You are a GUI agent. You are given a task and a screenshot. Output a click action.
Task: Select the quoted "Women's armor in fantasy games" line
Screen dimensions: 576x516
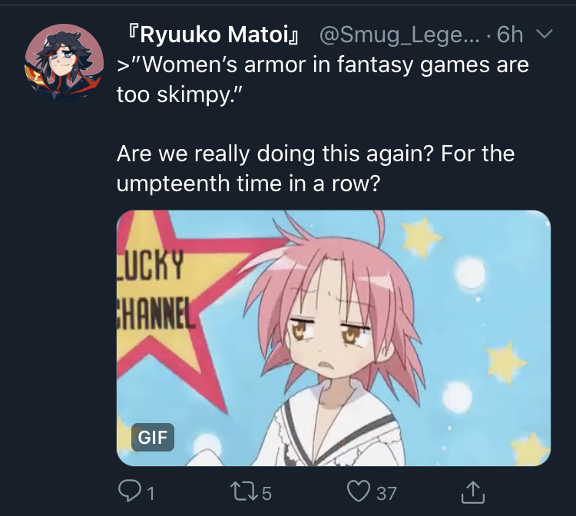pos(323,65)
